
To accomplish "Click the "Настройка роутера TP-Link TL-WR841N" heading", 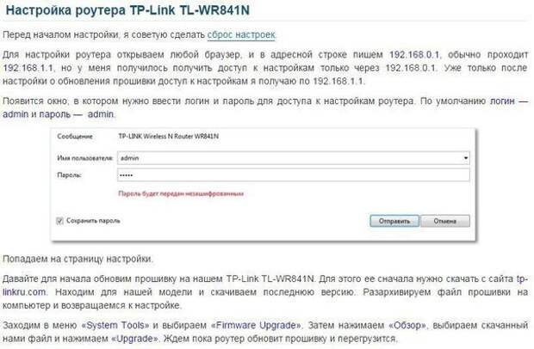I will point(127,10).
